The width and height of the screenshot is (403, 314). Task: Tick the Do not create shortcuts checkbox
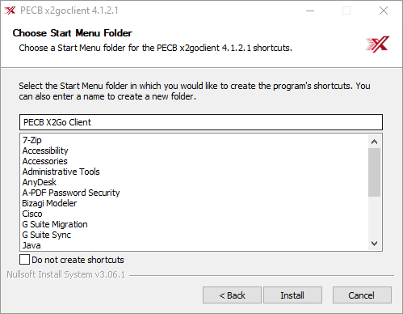(x=24, y=260)
